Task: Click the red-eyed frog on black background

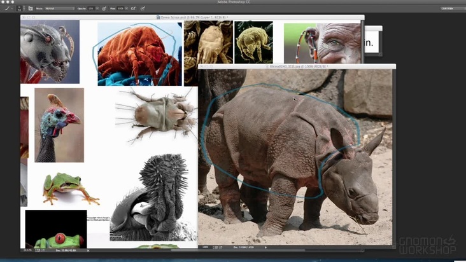Action: 56,229
